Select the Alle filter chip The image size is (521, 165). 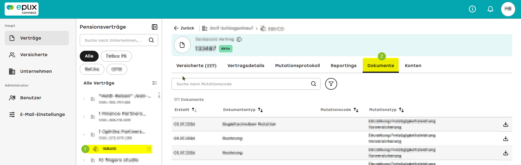(89, 56)
